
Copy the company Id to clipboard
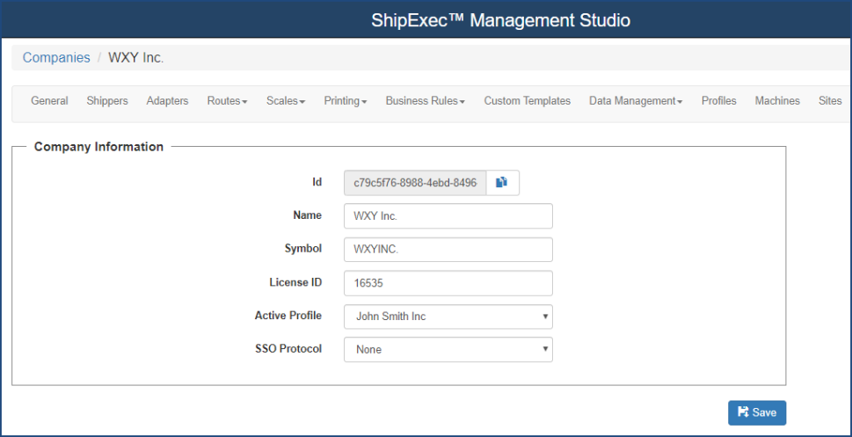point(501,183)
